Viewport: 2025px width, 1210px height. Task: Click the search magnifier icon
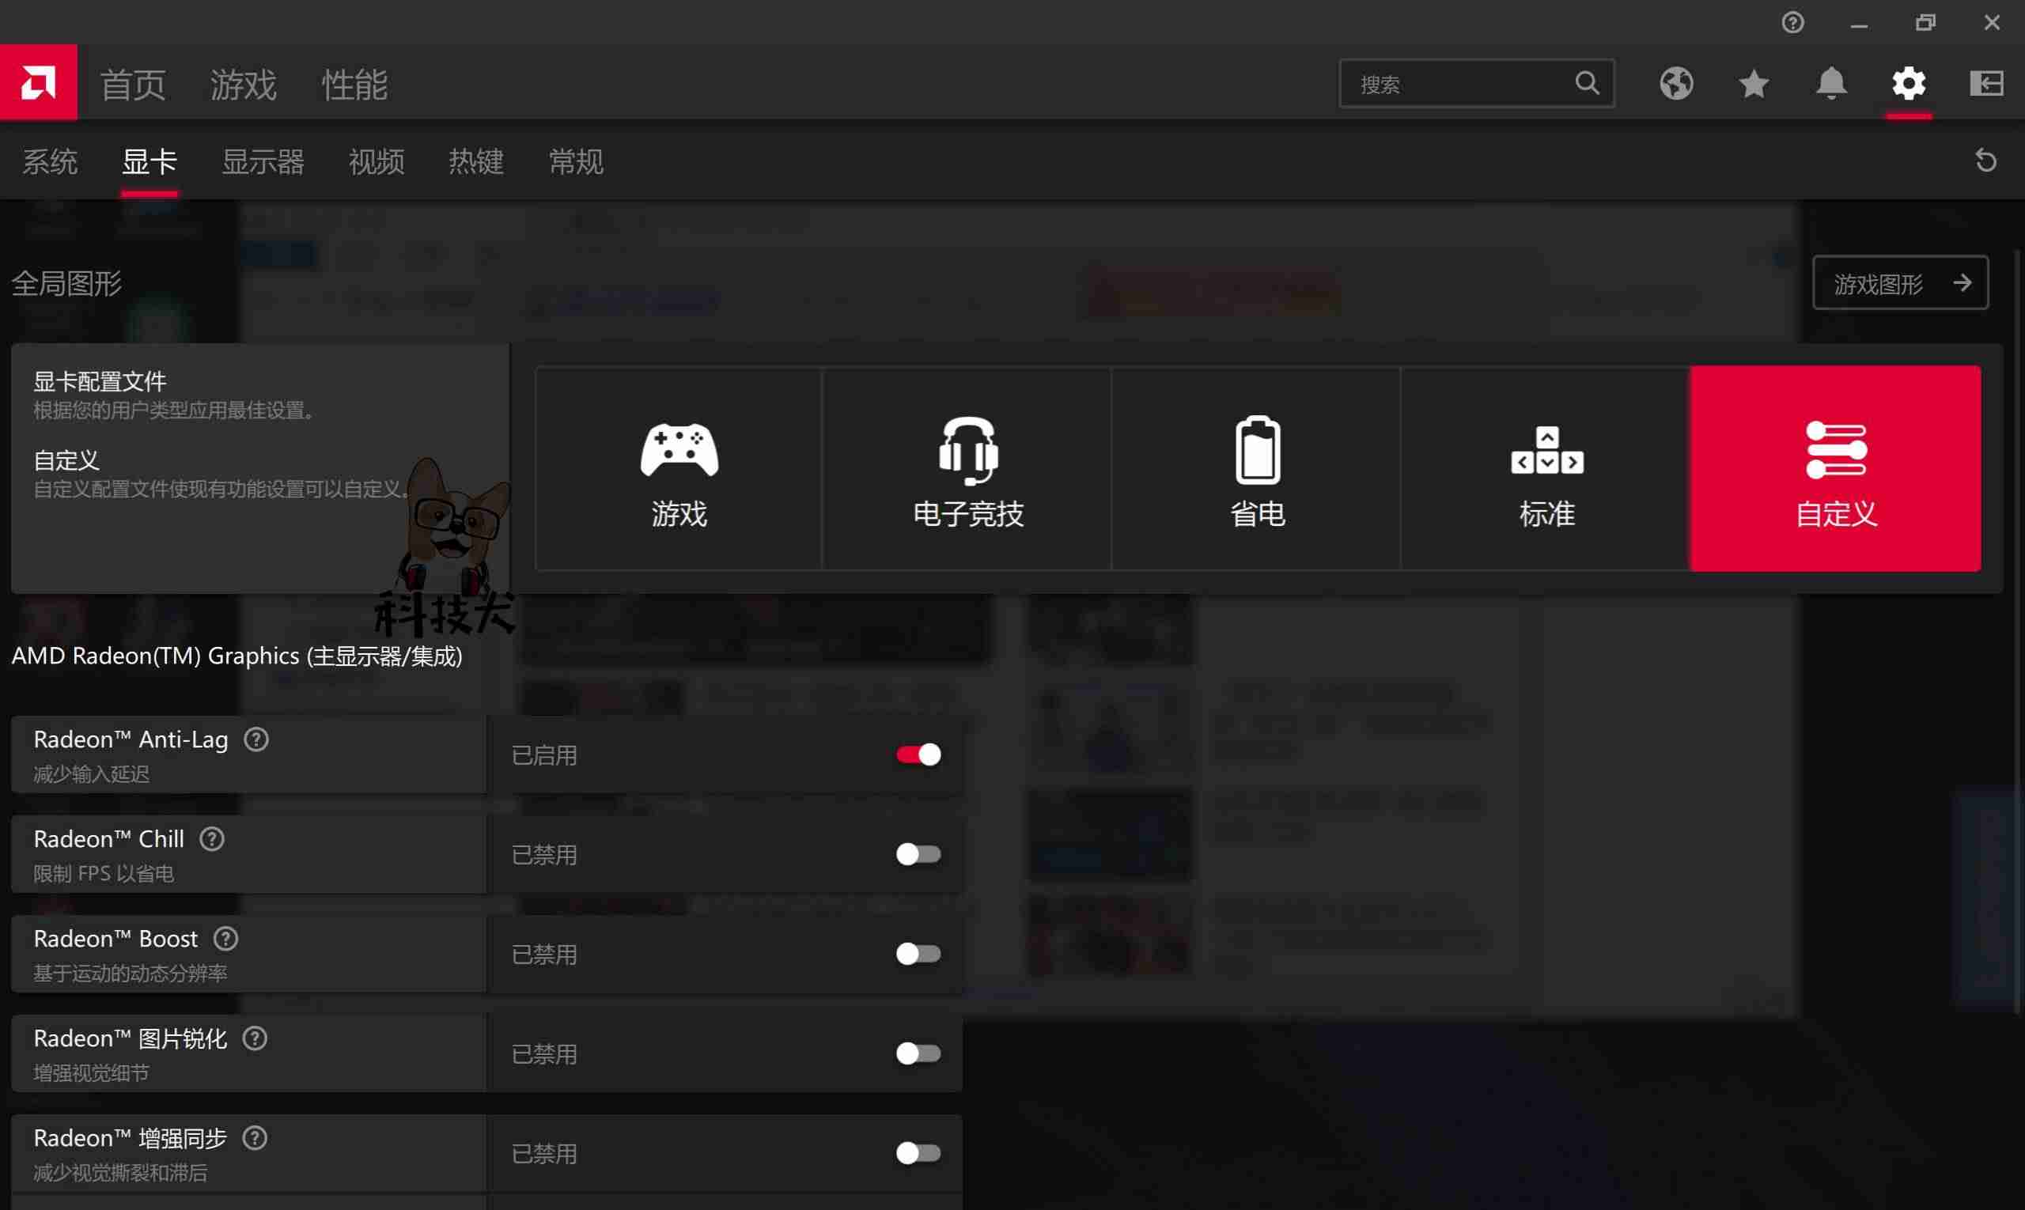coord(1586,83)
